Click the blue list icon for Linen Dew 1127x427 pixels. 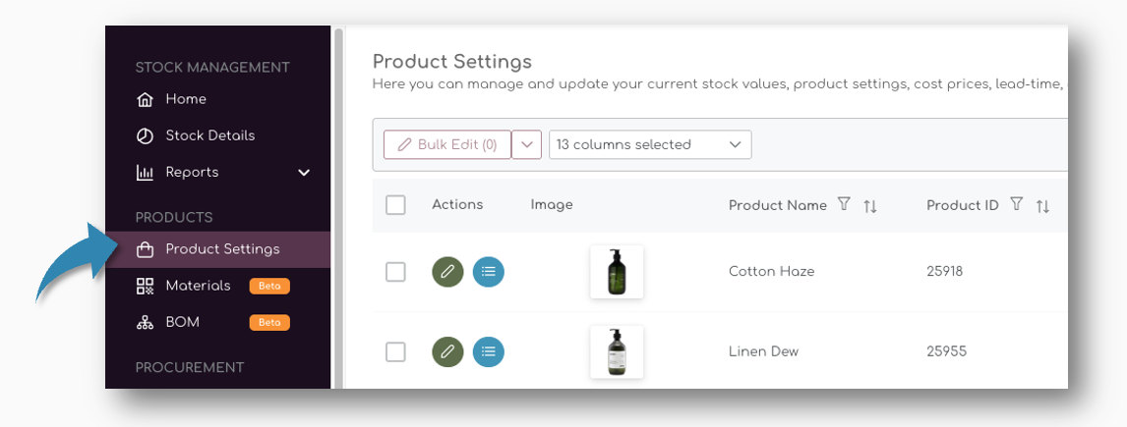[489, 351]
